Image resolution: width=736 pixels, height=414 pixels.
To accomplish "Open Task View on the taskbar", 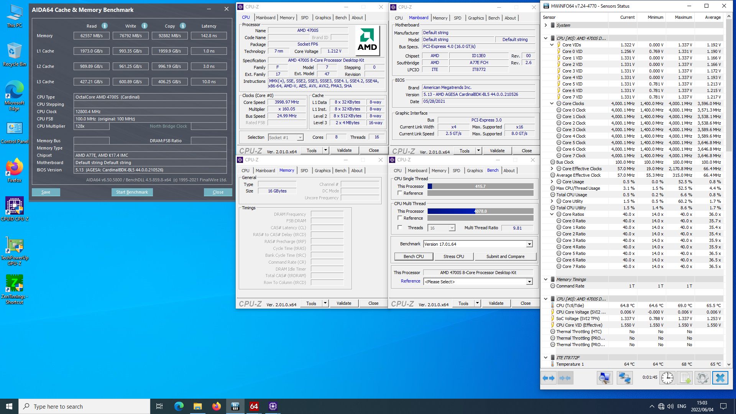I will (x=159, y=406).
